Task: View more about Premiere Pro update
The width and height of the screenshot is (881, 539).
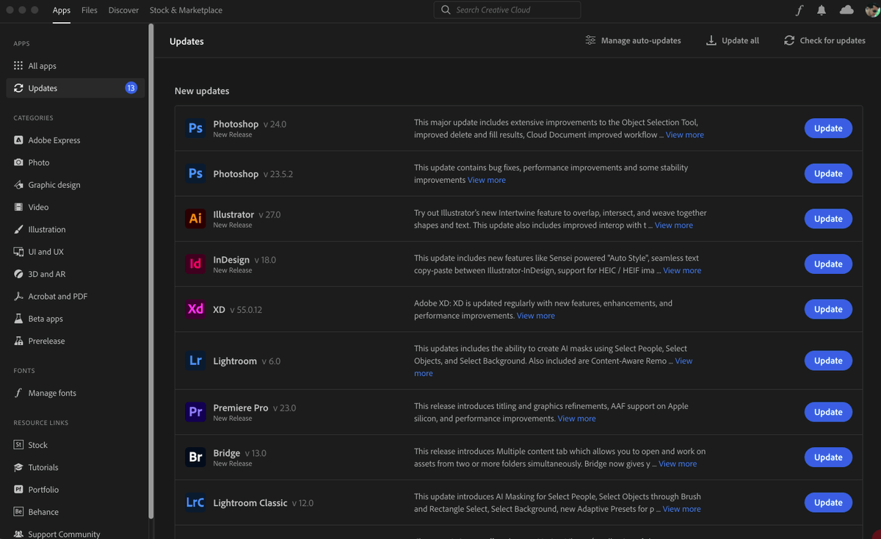Action: (577, 419)
